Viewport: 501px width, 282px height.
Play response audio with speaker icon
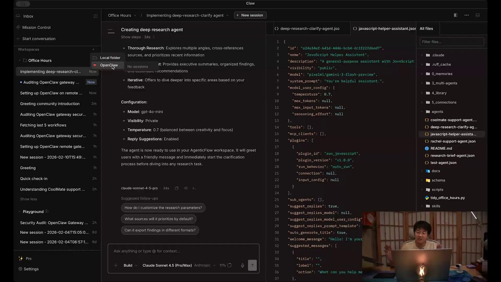(x=186, y=188)
